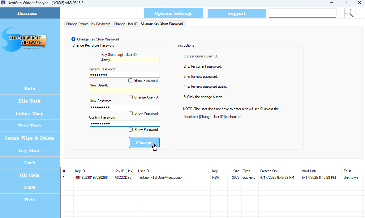Click the Valid Until column header
The image size is (365, 218).
[321, 171]
